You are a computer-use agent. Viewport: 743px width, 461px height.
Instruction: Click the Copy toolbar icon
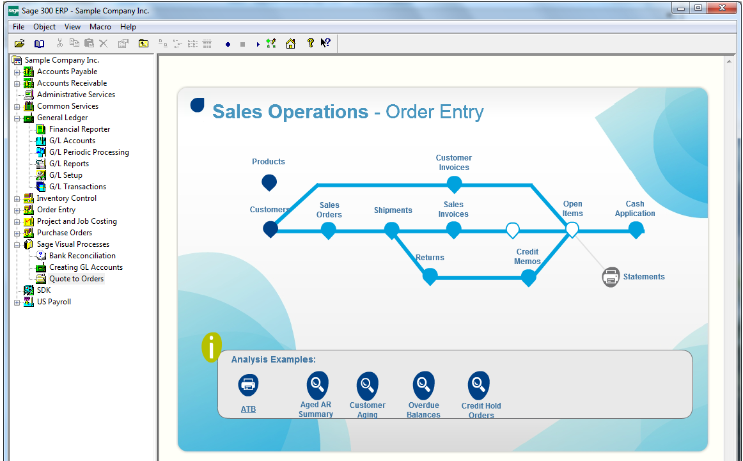(x=74, y=43)
